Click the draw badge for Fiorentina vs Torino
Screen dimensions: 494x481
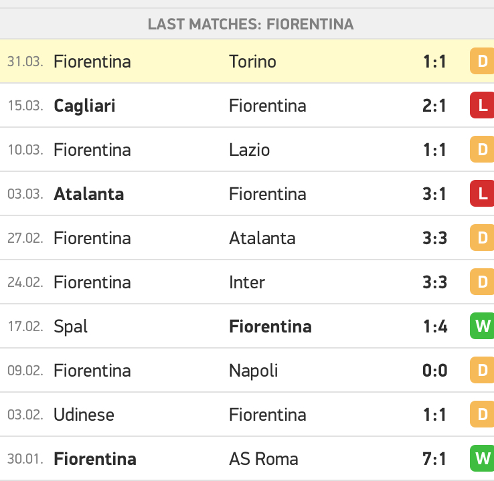pyautogui.click(x=482, y=61)
